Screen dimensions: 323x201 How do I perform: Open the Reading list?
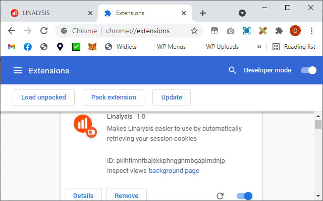(294, 47)
